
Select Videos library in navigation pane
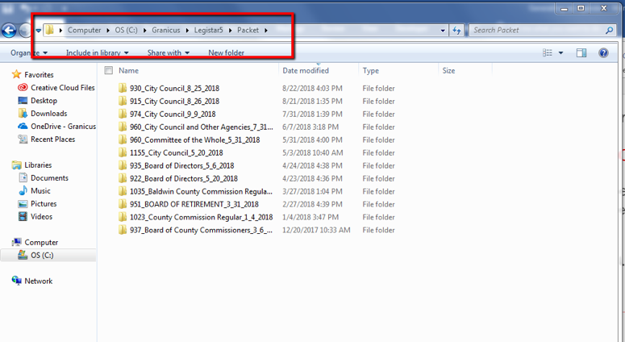41,216
